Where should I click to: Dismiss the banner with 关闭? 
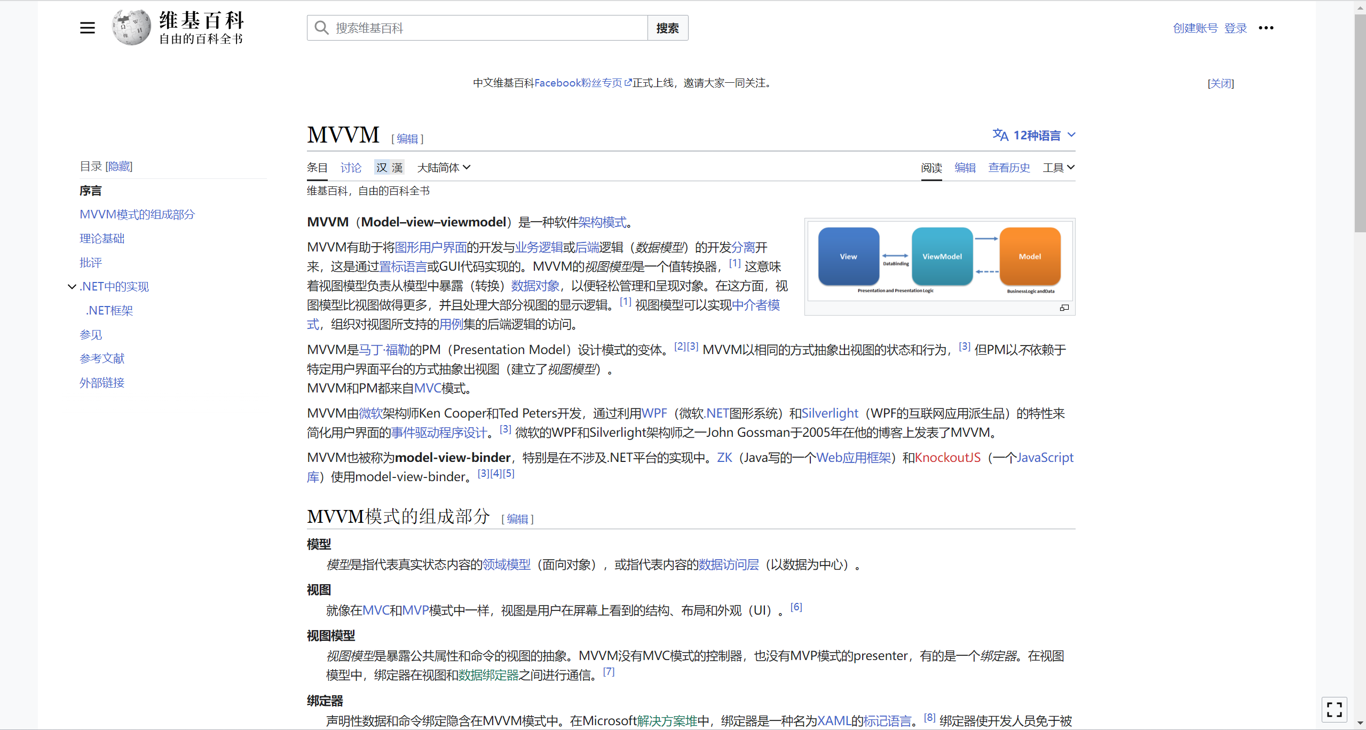click(x=1221, y=83)
